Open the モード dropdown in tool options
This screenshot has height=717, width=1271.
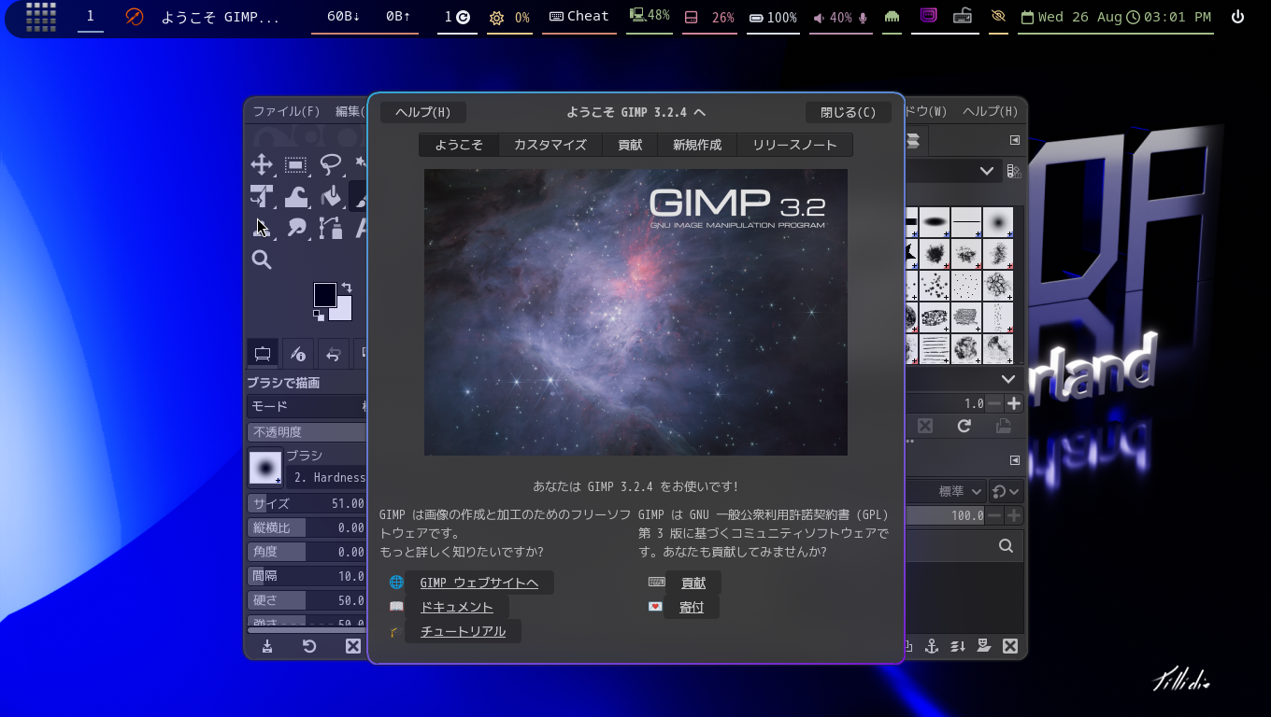pos(307,406)
